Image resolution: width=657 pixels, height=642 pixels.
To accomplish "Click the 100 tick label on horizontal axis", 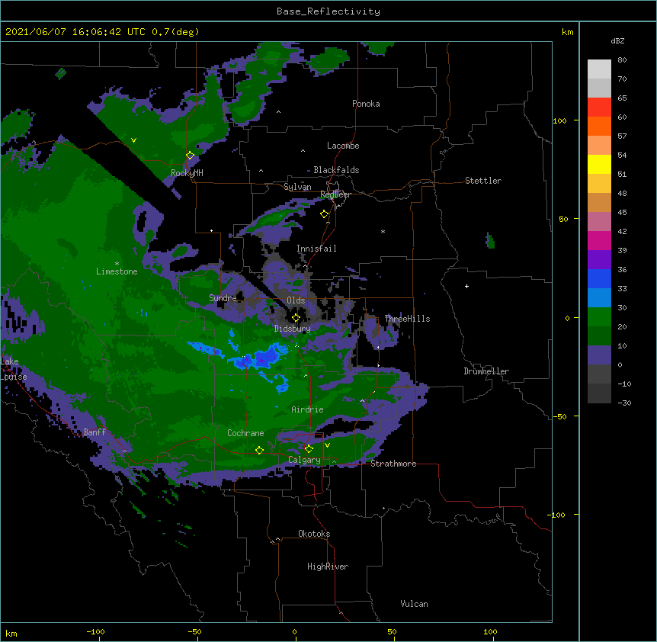I will click(x=490, y=631).
